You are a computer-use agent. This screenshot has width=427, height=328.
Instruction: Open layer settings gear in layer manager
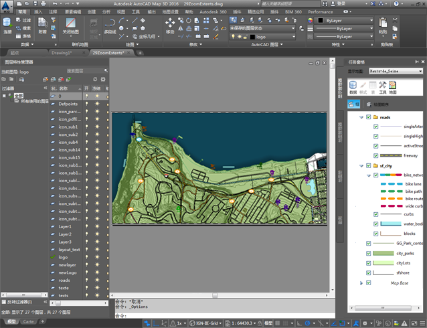[x=104, y=79]
